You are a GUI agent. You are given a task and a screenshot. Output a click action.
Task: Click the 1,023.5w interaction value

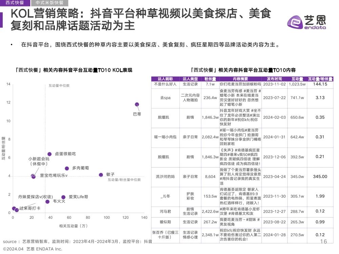(x=297, y=84)
